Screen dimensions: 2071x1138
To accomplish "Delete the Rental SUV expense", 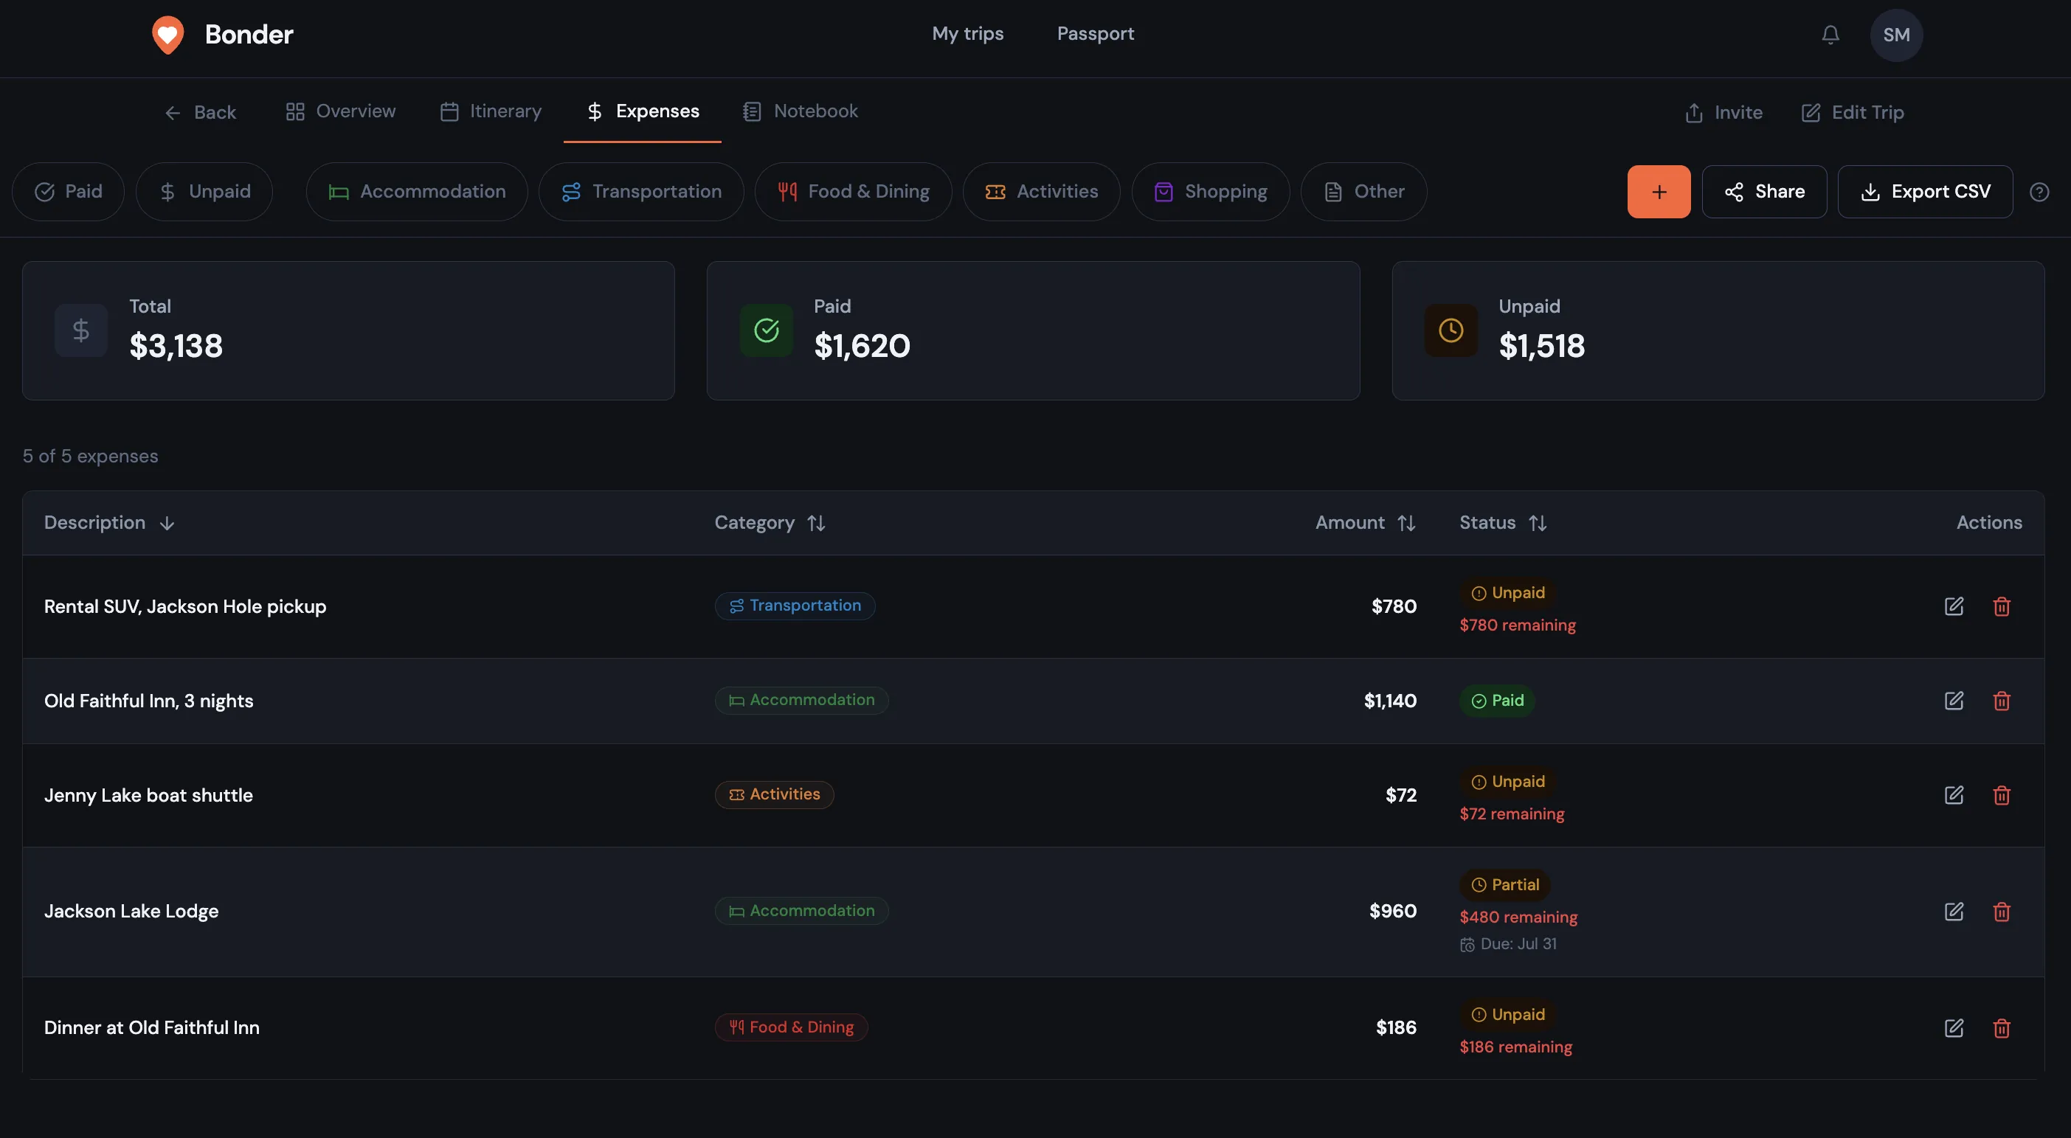I will (2001, 606).
